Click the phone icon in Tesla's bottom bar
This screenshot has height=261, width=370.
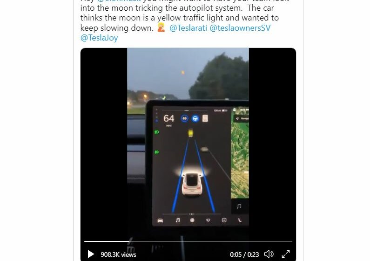pos(240,220)
